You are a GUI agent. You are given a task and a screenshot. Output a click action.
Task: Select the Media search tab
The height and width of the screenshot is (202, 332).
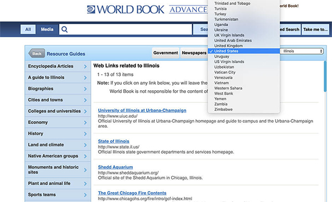coord(47,29)
